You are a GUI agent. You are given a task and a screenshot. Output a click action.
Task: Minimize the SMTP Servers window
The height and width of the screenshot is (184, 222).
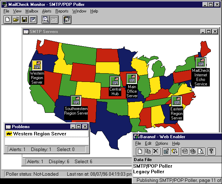(x=203, y=32)
